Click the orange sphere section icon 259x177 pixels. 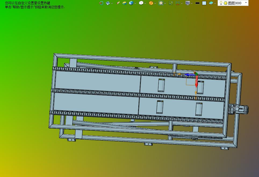pos(151,3)
